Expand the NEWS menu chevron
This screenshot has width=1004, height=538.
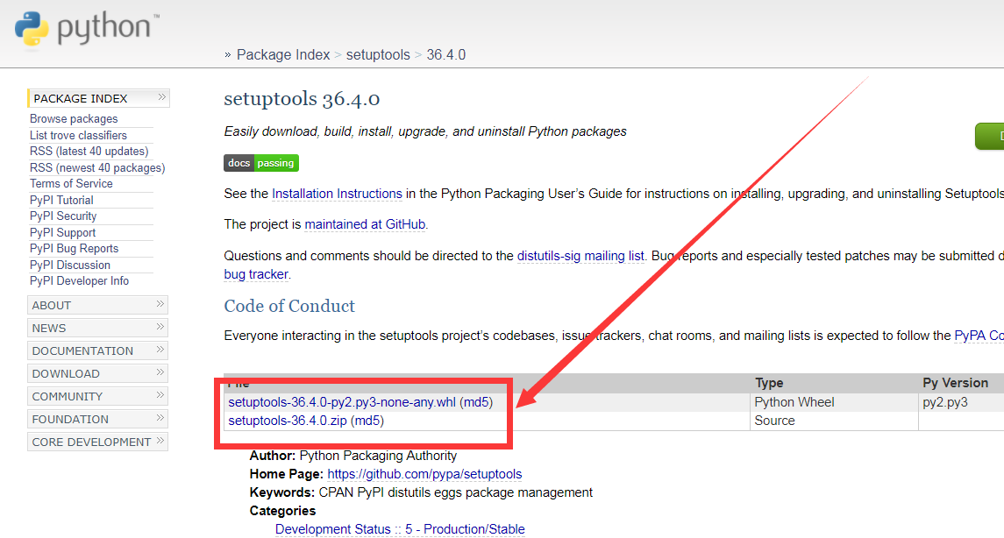pos(160,327)
